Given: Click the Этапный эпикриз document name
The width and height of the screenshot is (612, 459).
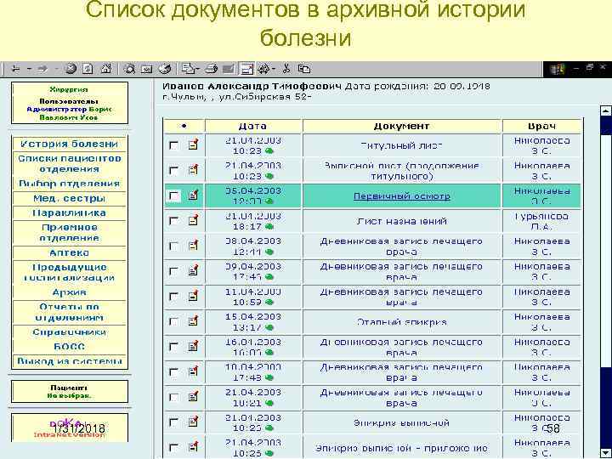Looking at the screenshot, I should click(x=401, y=322).
